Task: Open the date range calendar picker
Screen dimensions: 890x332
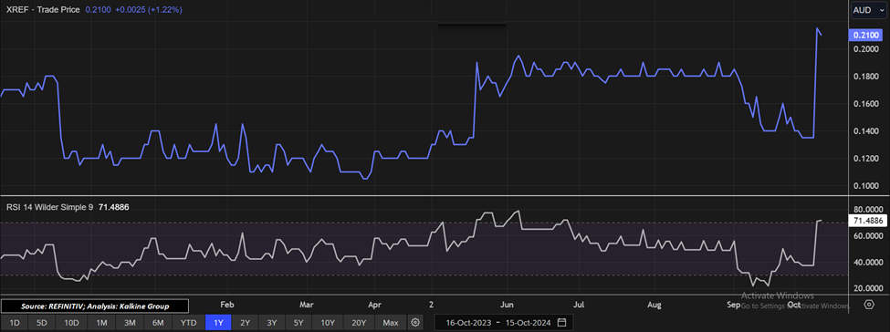Action: (562, 322)
